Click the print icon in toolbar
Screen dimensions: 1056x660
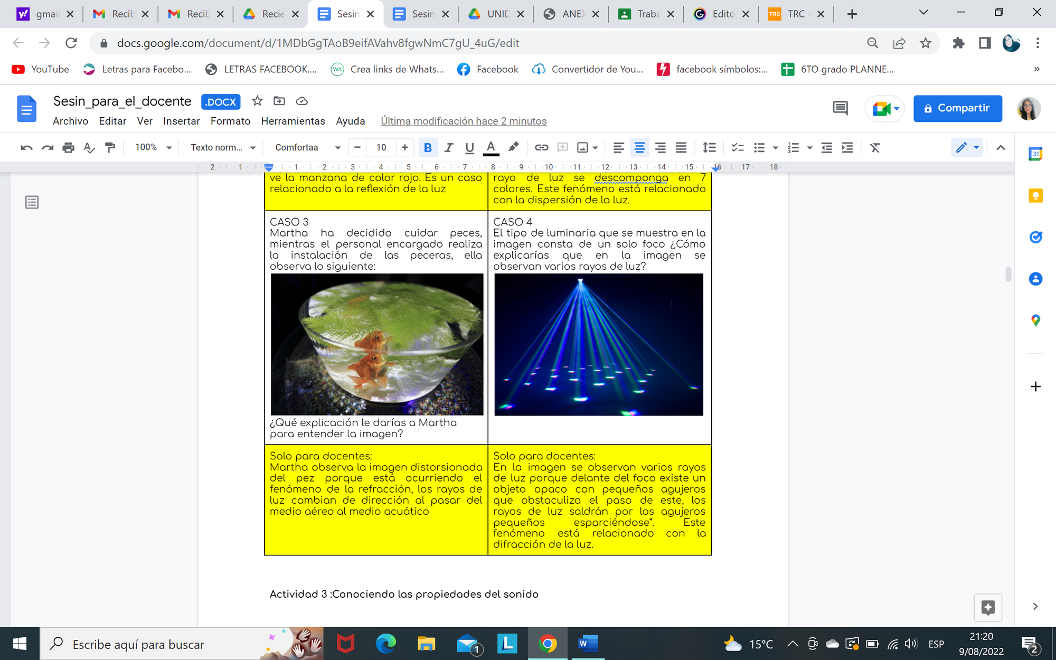click(68, 147)
